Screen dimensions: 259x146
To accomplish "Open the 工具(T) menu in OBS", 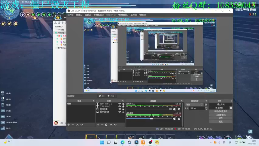I will [x=133, y=15].
